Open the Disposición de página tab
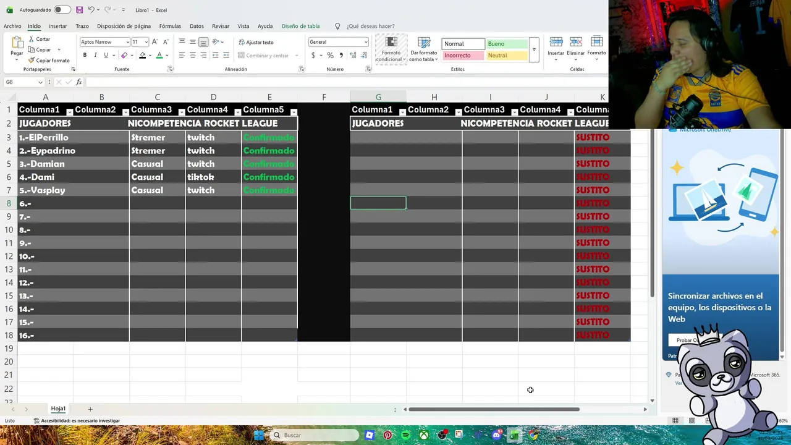This screenshot has height=445, width=791. coord(124,26)
